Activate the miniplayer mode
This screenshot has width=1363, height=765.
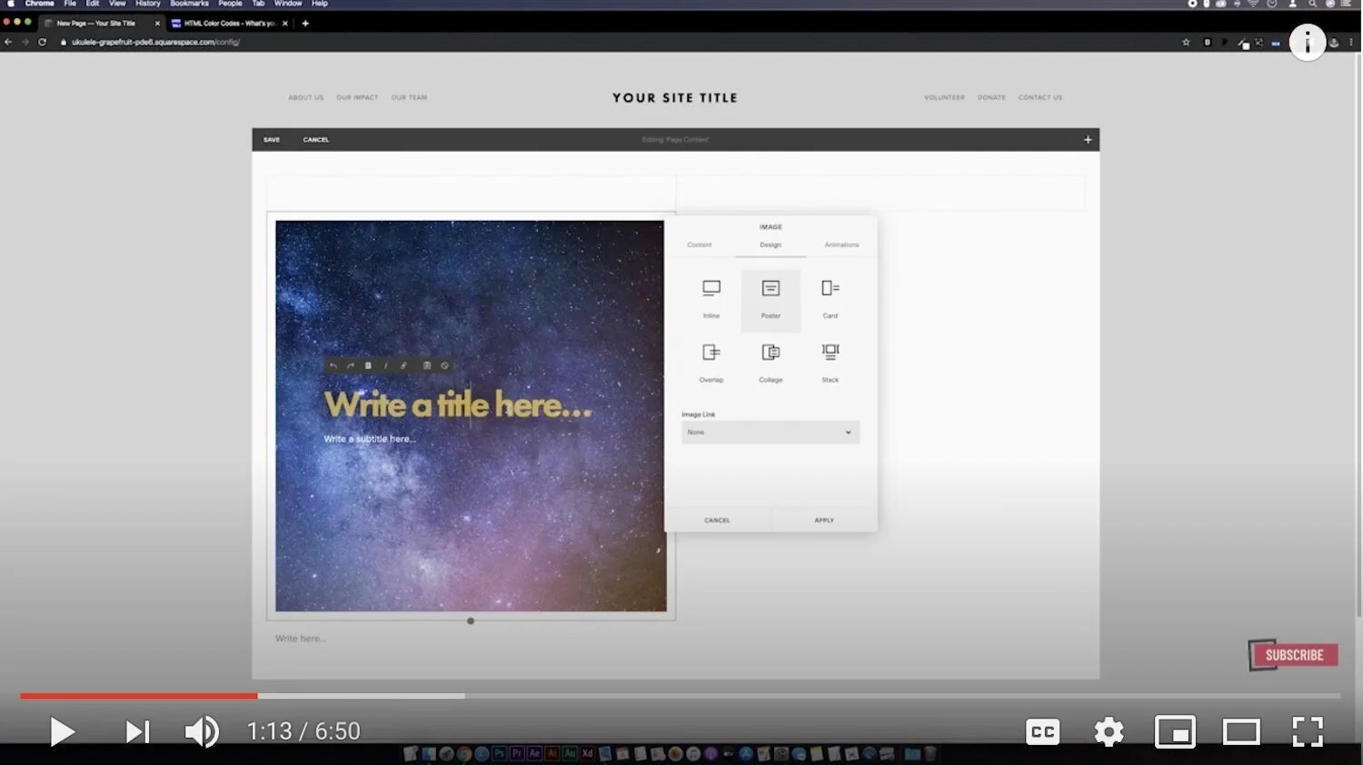point(1175,731)
